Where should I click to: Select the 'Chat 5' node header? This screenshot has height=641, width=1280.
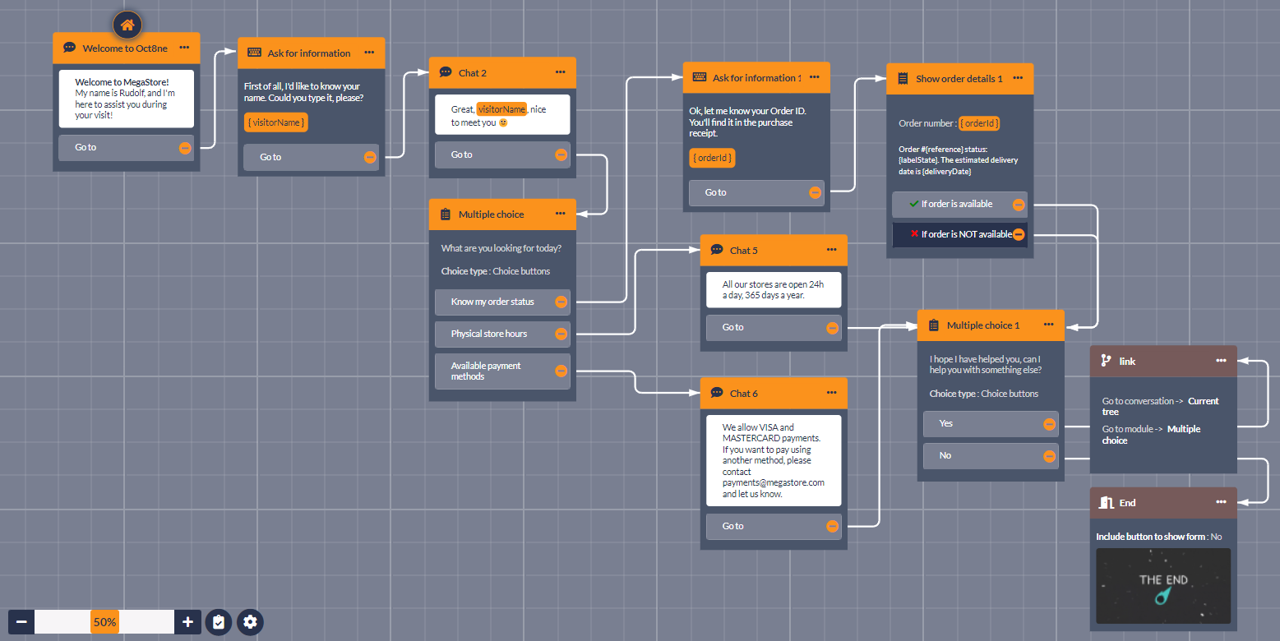744,251
